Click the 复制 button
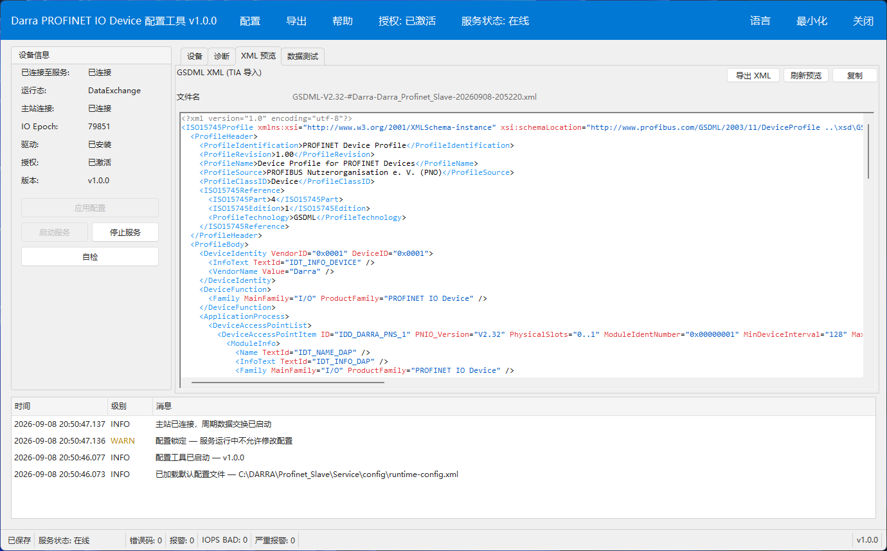Image resolution: width=887 pixels, height=551 pixels. (855, 75)
